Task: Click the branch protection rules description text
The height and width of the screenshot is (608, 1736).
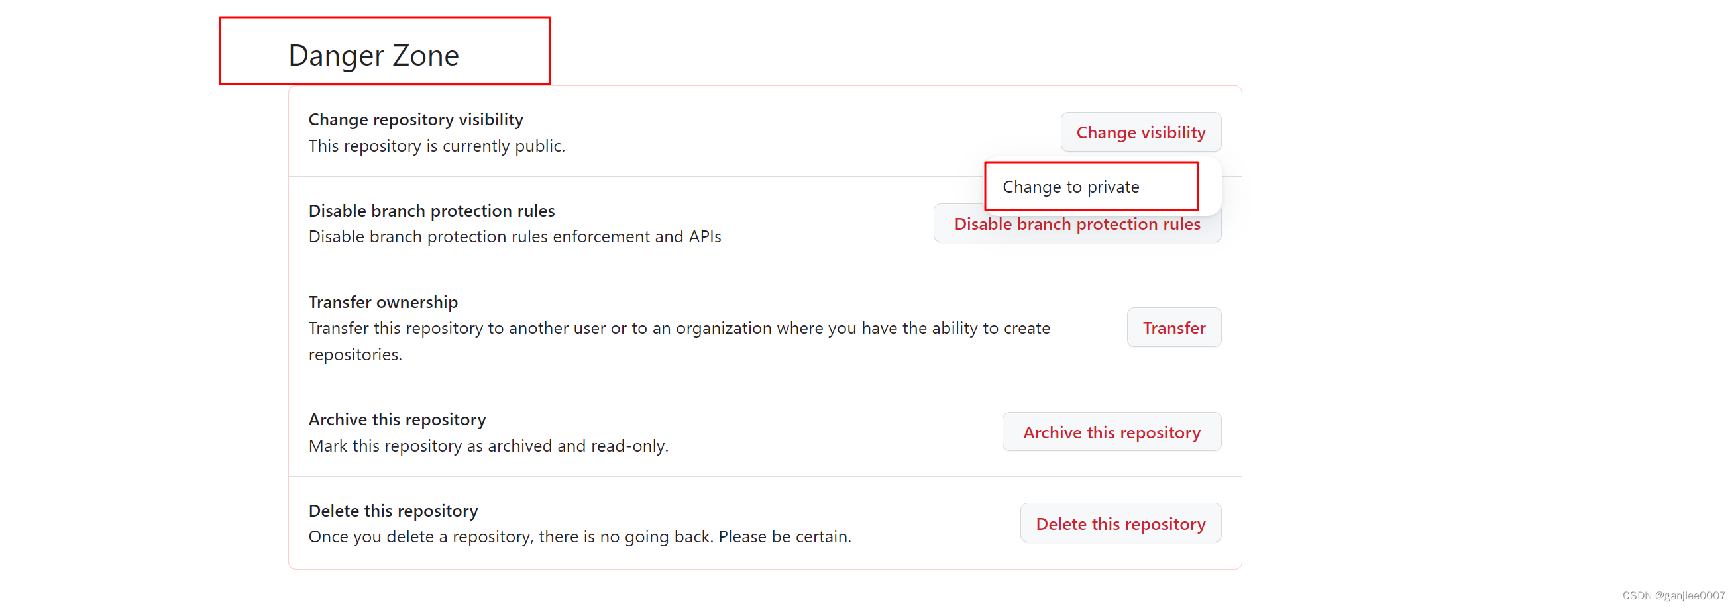Action: pyautogui.click(x=514, y=236)
